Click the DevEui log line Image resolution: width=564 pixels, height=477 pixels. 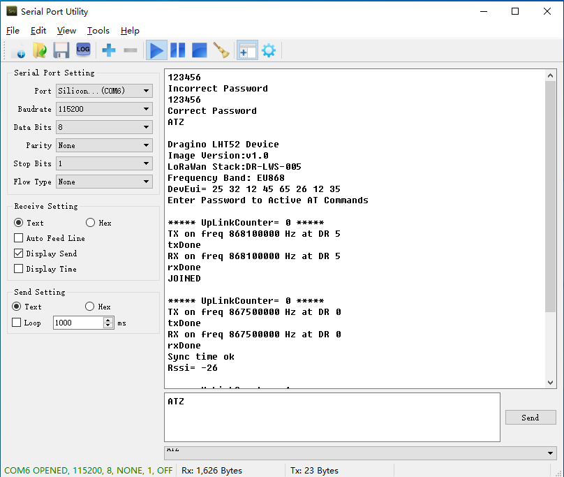[254, 189]
